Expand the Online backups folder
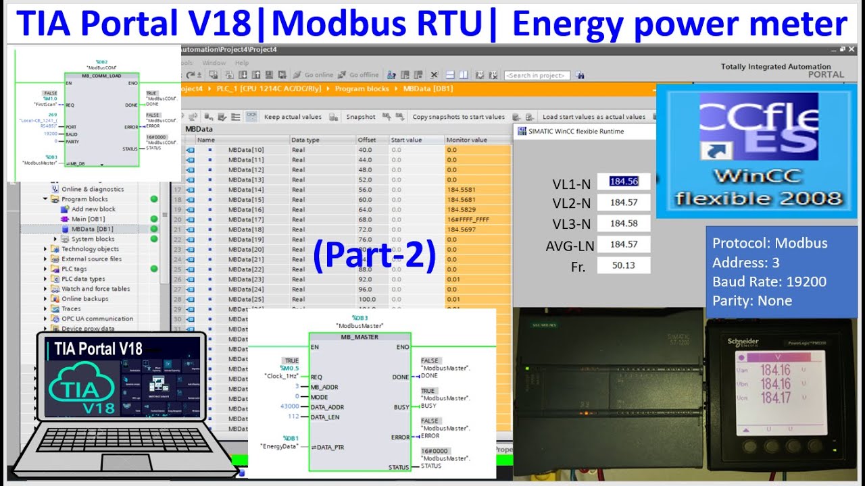The image size is (865, 486). pos(46,299)
